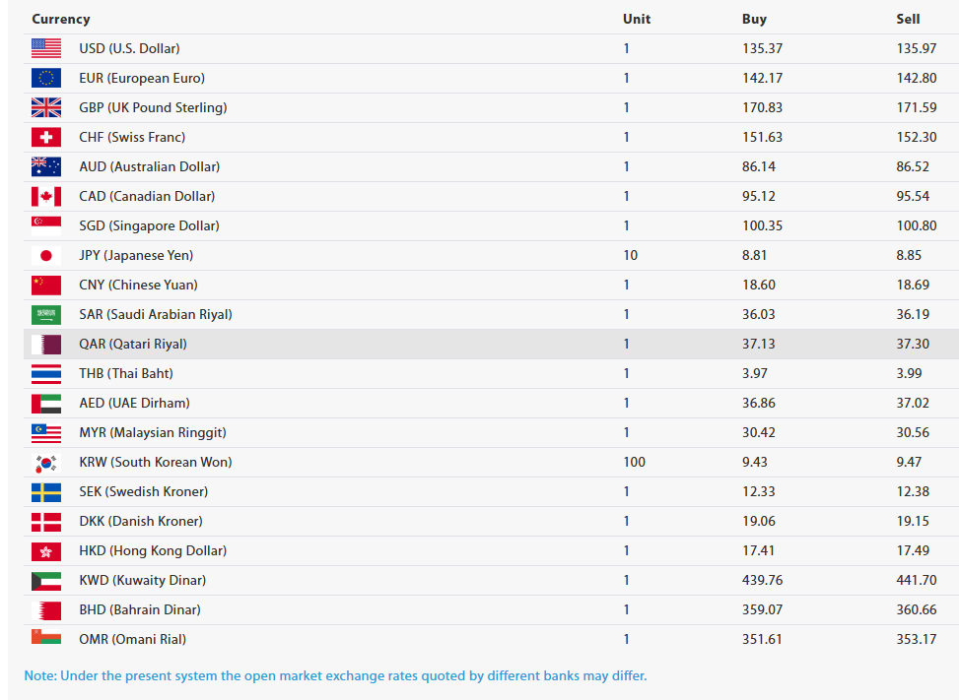Click the Hong Kong flag icon
This screenshot has width=959, height=700.
[x=46, y=551]
